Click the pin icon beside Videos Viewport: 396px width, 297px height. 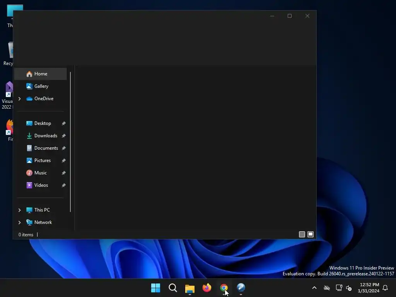[64, 185]
